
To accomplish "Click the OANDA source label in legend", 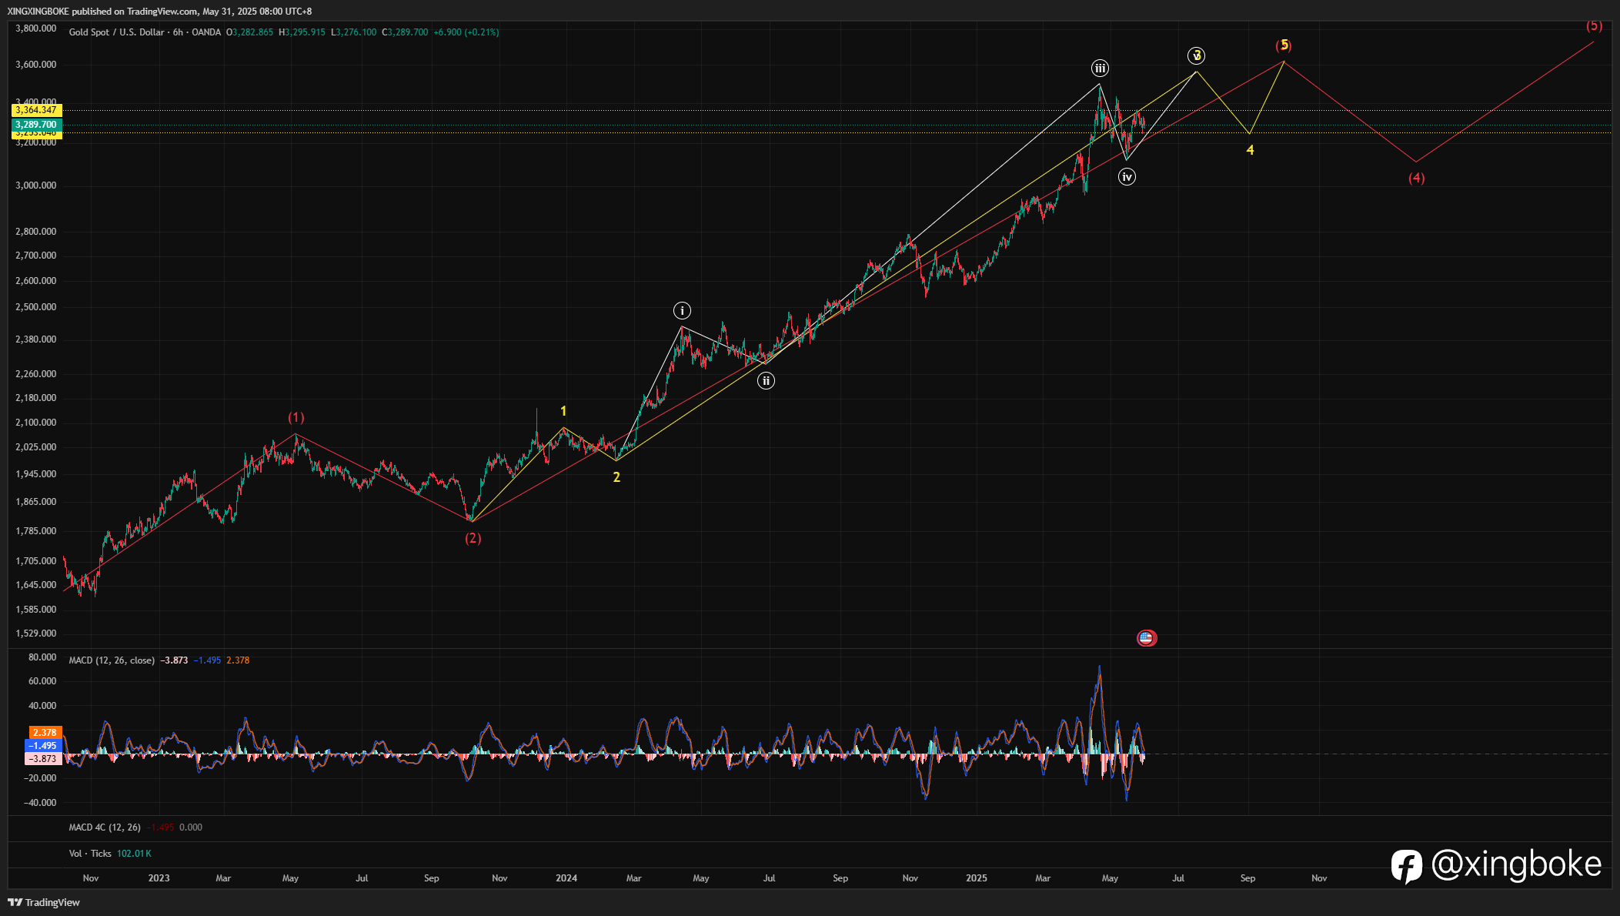I will point(206,32).
